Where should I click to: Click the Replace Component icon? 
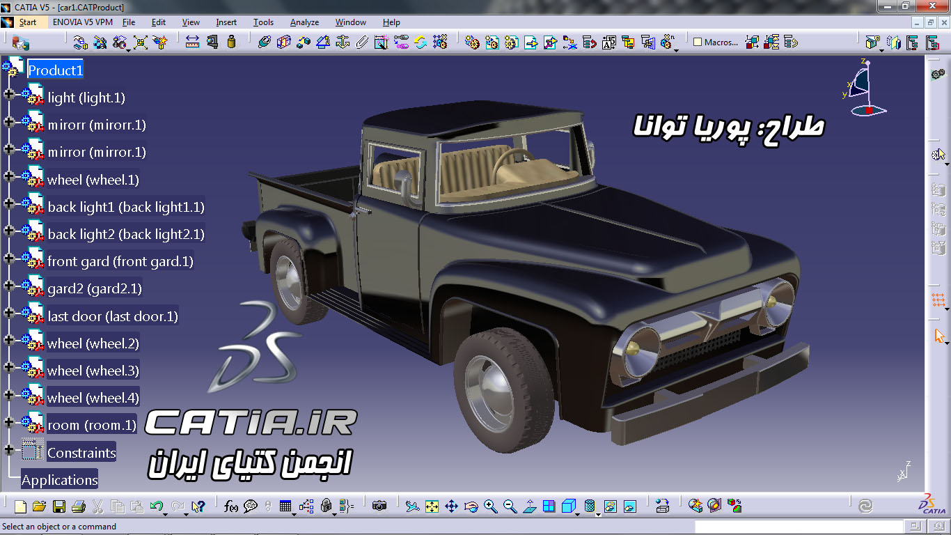pyautogui.click(x=570, y=42)
